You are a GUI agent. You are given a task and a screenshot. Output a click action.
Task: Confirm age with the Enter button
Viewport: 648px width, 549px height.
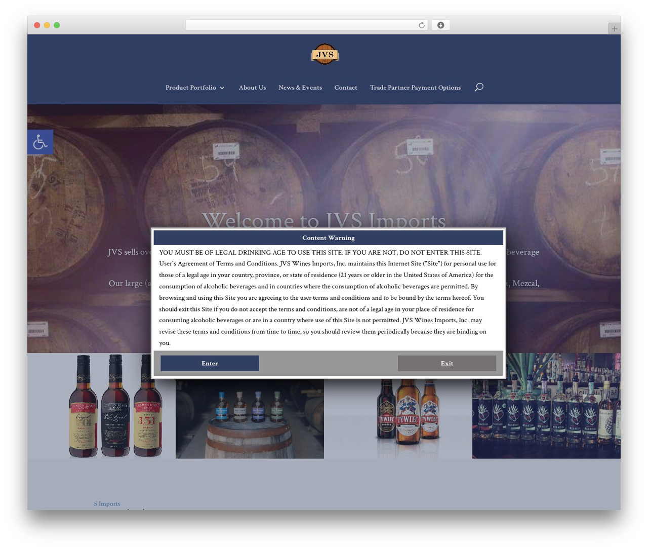coord(210,363)
